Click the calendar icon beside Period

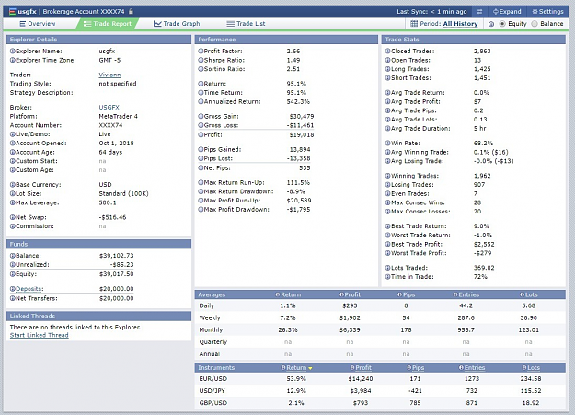pyautogui.click(x=414, y=24)
